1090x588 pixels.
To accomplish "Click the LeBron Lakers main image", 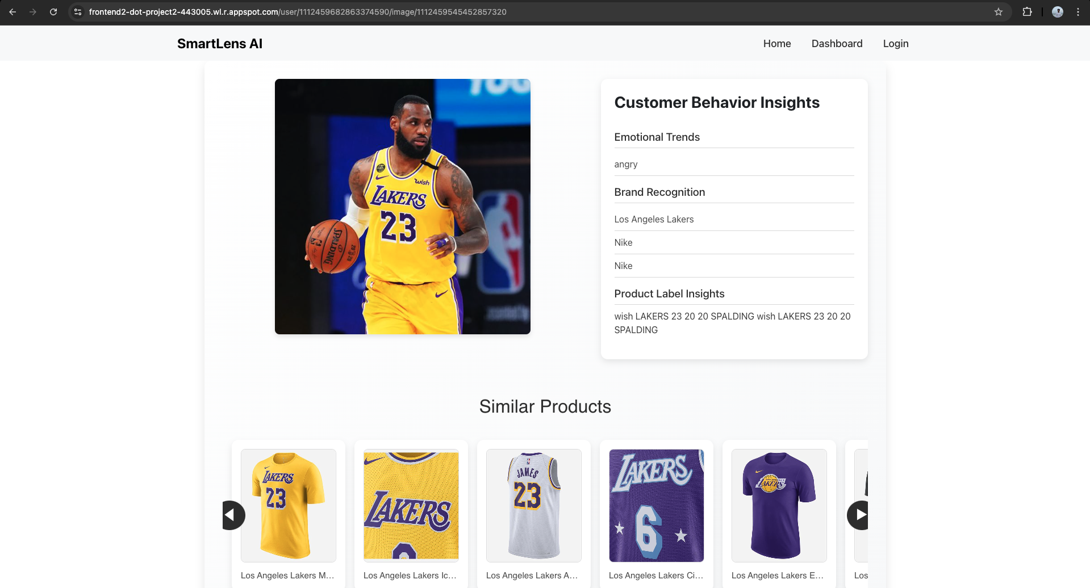I will (x=403, y=207).
